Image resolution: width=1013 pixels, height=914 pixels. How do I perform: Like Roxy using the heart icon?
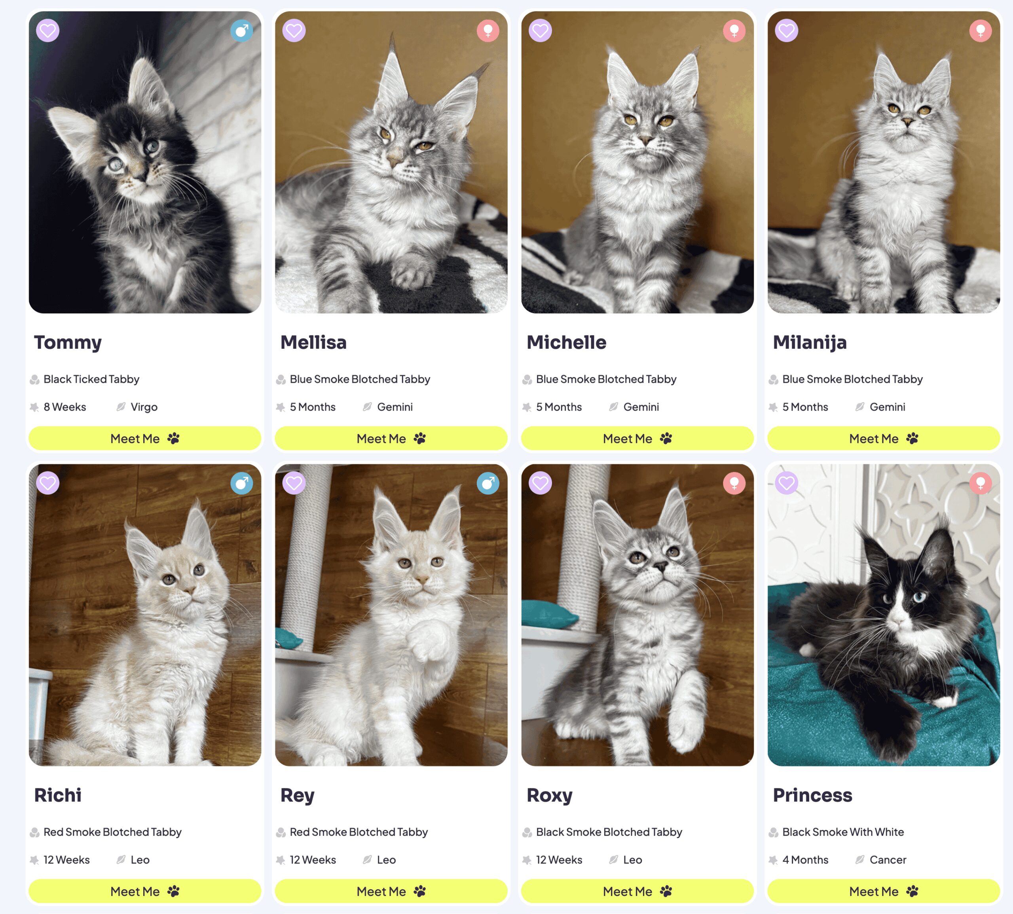pyautogui.click(x=540, y=483)
